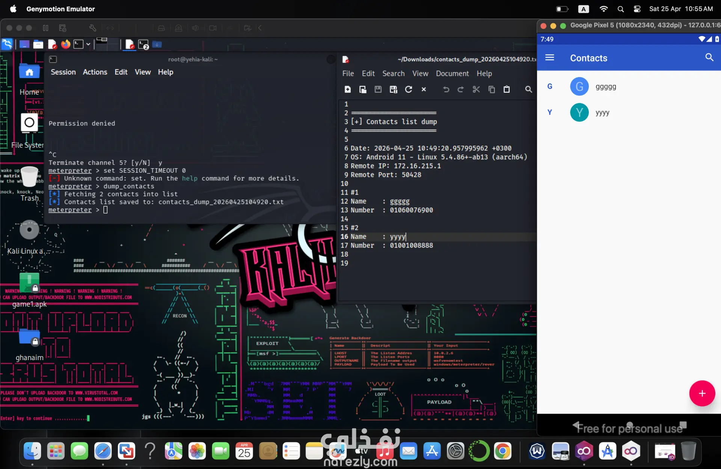Open Finder from the Dock
The width and height of the screenshot is (721, 469).
(32, 451)
